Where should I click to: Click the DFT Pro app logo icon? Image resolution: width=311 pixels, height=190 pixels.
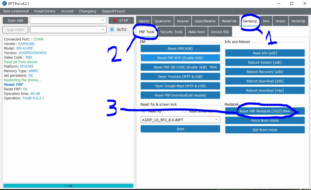pos(4,3)
